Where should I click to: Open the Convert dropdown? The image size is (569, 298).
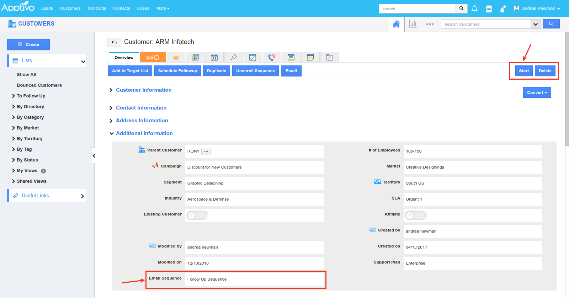pos(537,92)
